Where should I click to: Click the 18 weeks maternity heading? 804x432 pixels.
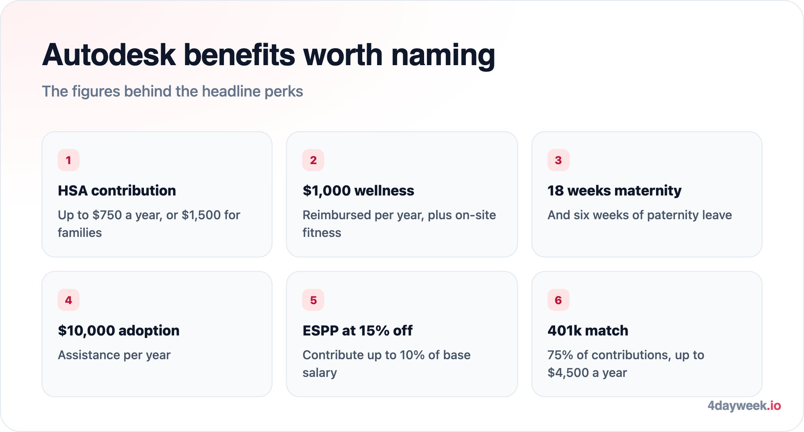tap(614, 191)
